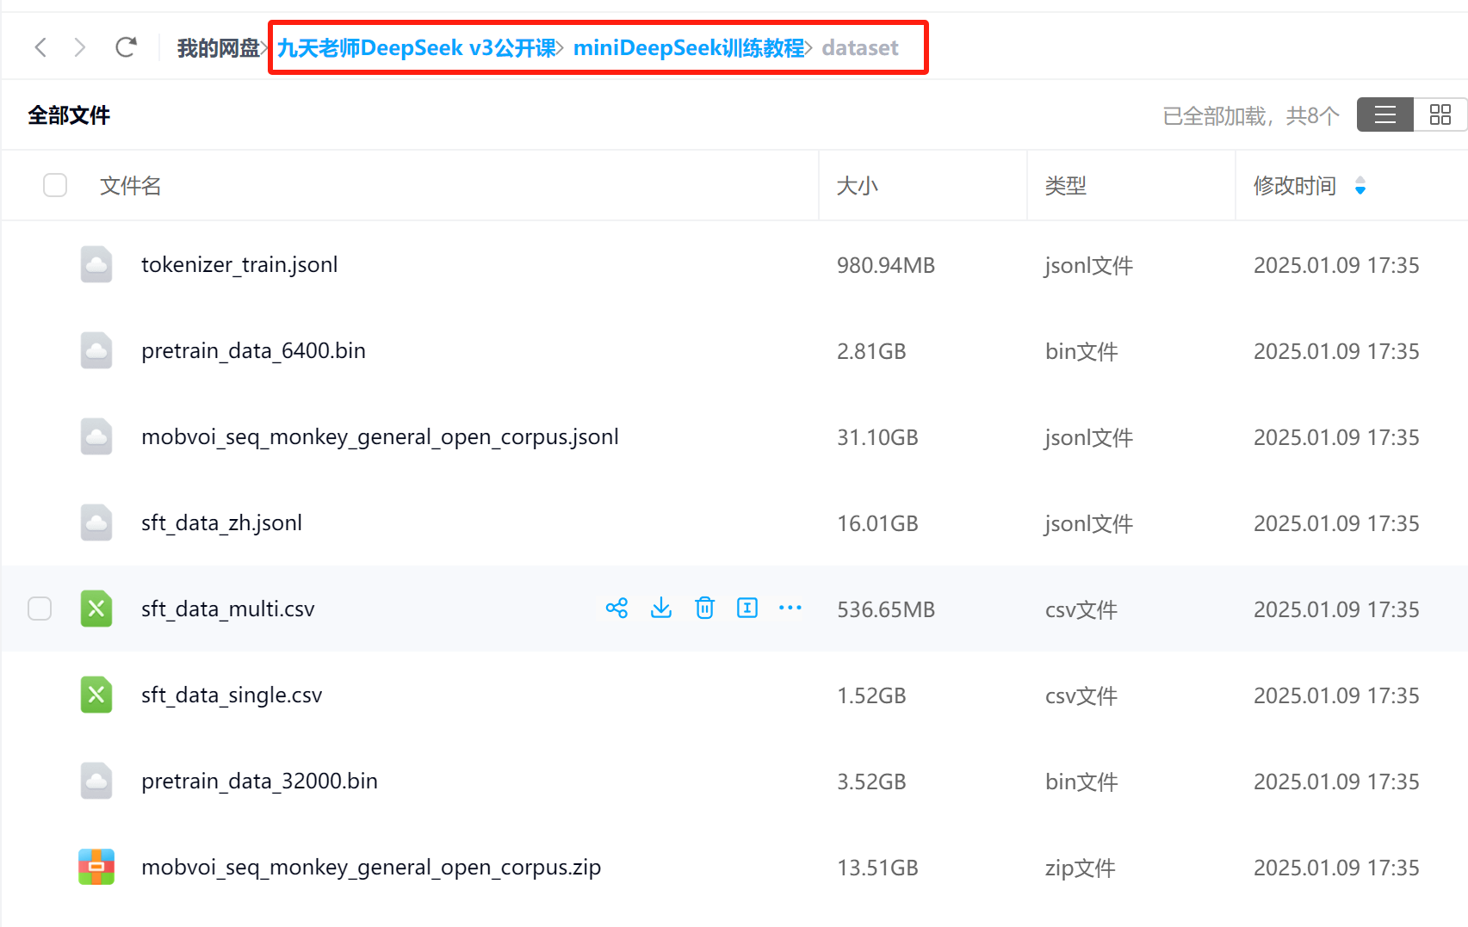Click the 全部文件 heading
Screen dimensions: 1468x927
(x=69, y=114)
